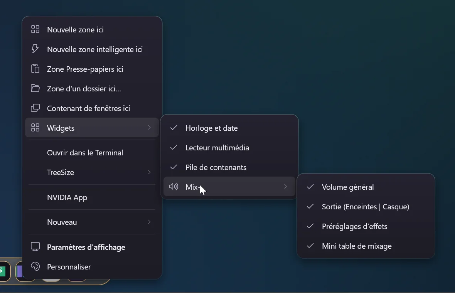
Task: Click the clipboard icon for Zone Presse-papiers
Action: point(35,69)
